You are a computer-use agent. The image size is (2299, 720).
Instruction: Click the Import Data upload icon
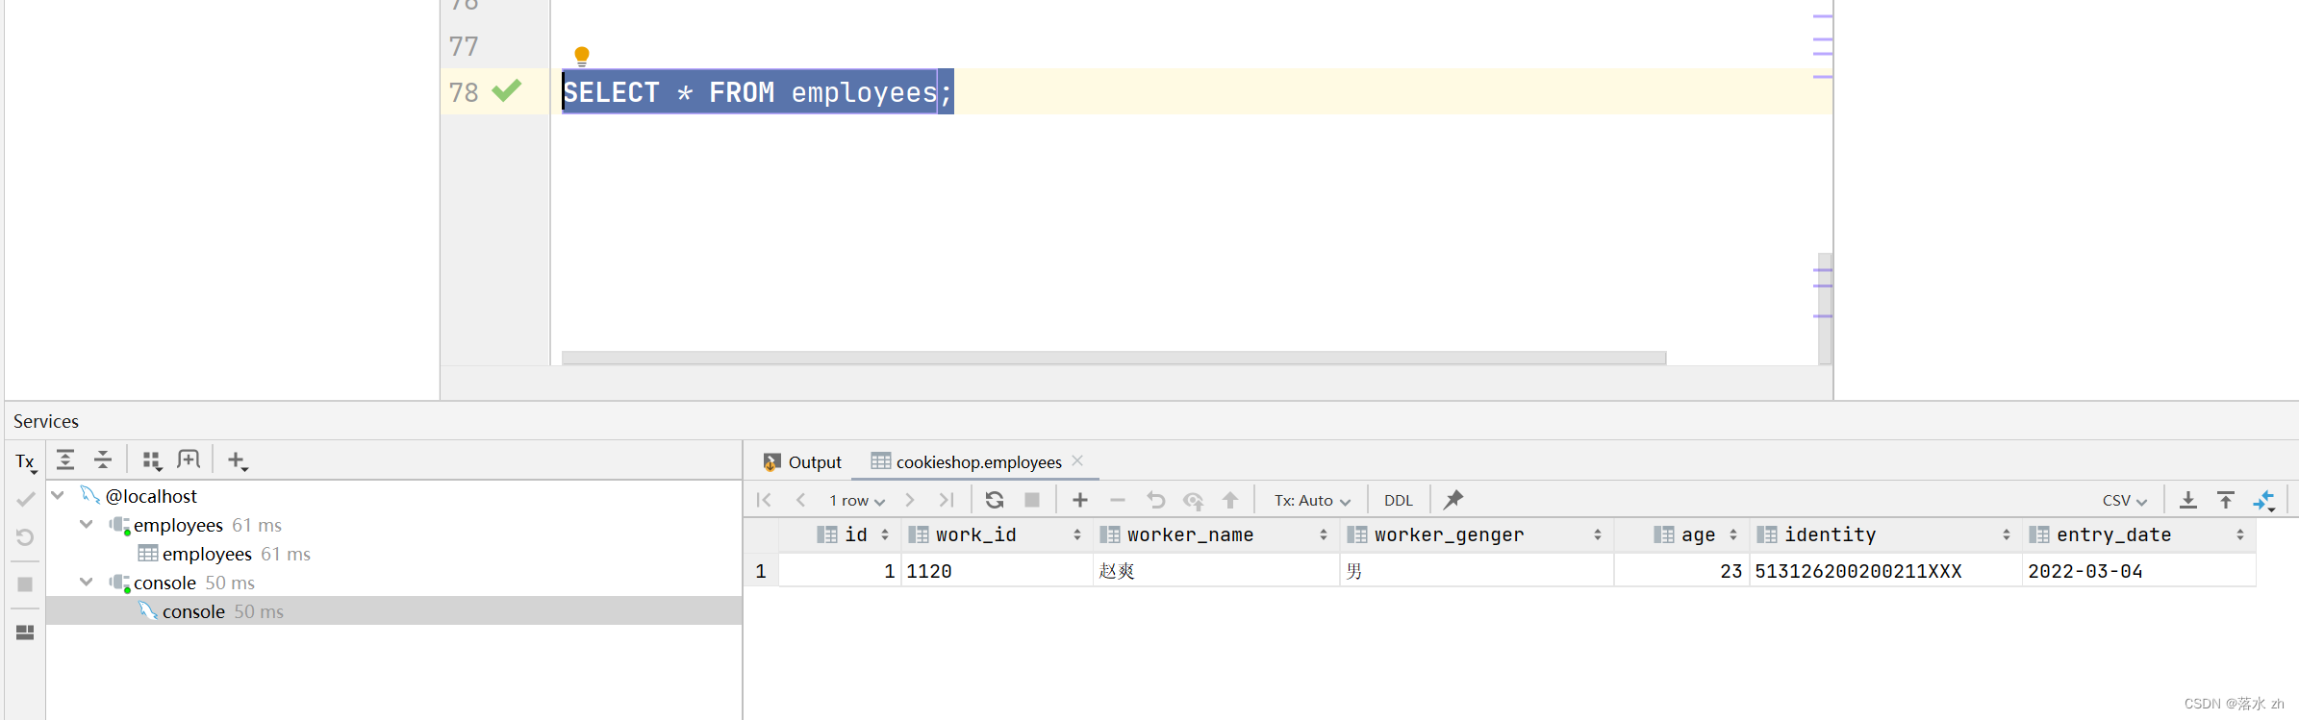tap(2226, 500)
